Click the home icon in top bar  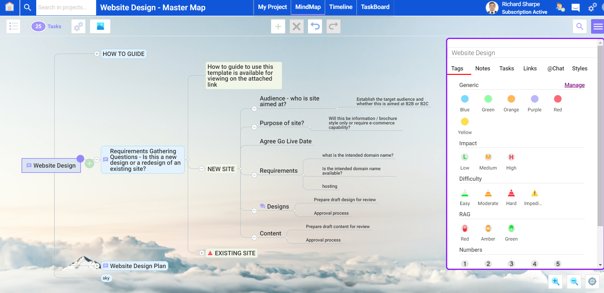click(10, 7)
